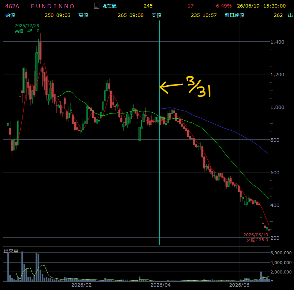Viewport: 294px width, 290px height.
Task: Click the 2025/12/29 high annotation
Action: (x=27, y=26)
